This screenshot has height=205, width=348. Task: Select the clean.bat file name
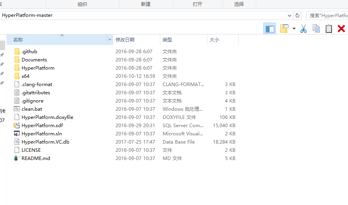click(32, 109)
